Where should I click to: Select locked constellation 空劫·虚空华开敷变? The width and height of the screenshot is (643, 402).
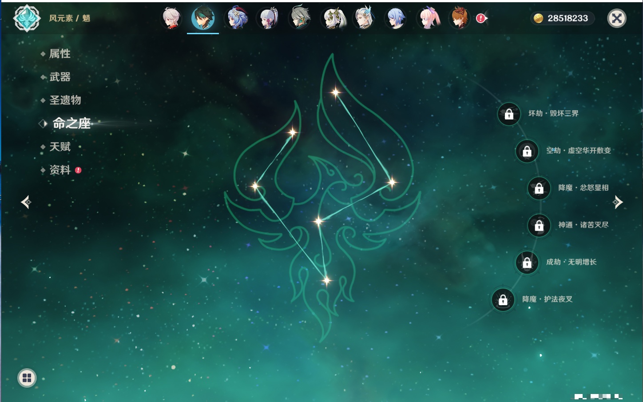pyautogui.click(x=527, y=151)
